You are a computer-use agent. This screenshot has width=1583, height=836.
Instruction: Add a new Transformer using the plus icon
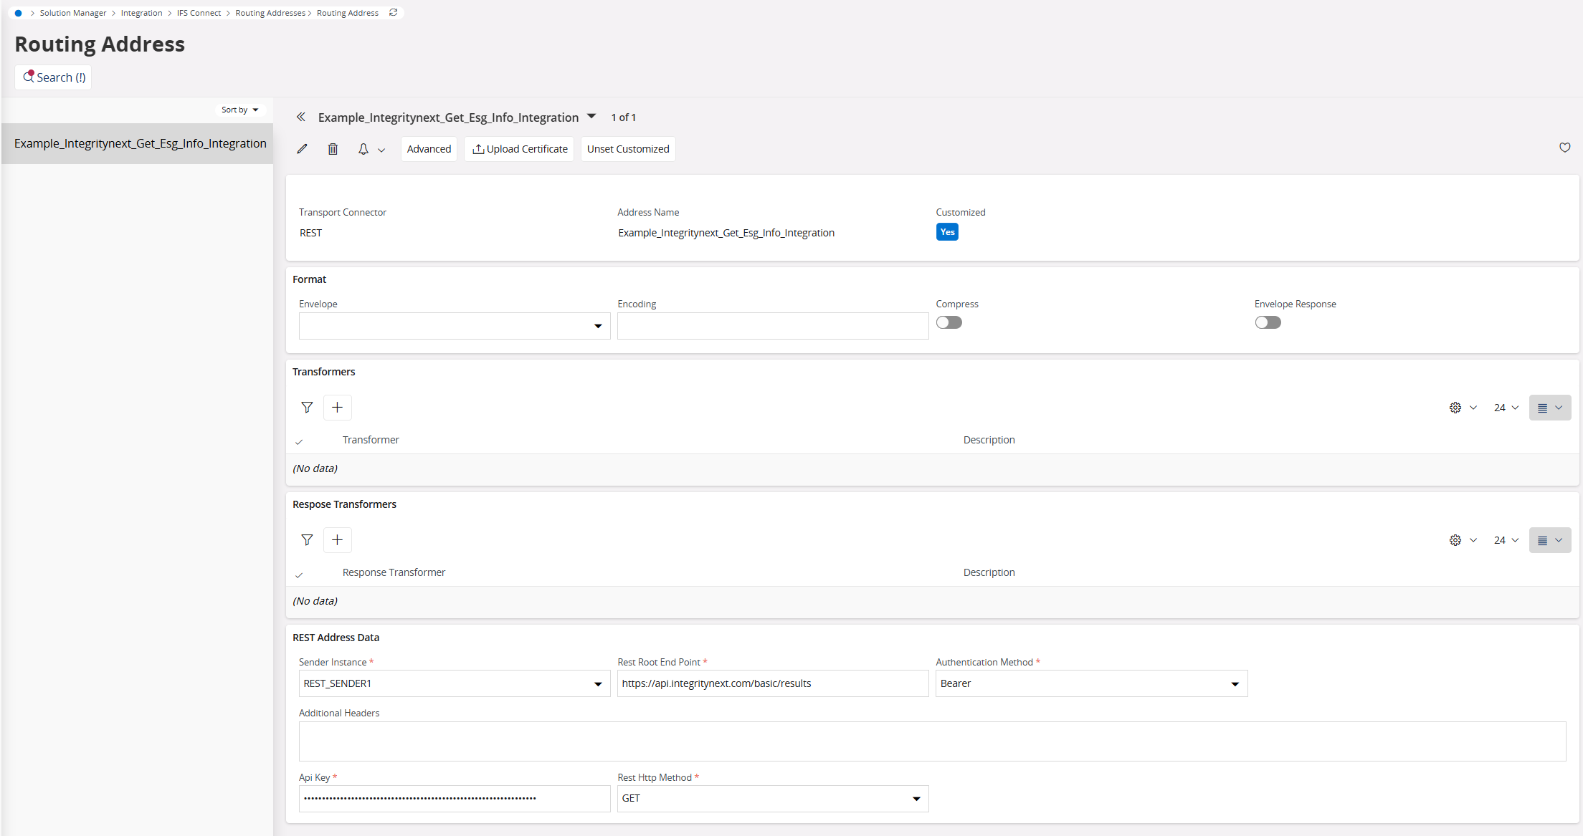point(337,407)
